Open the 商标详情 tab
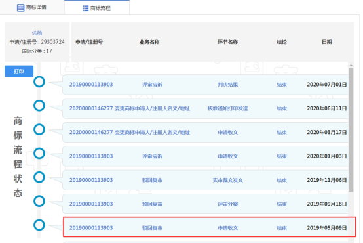Screen dimensions: 363x243 click(x=32, y=7)
